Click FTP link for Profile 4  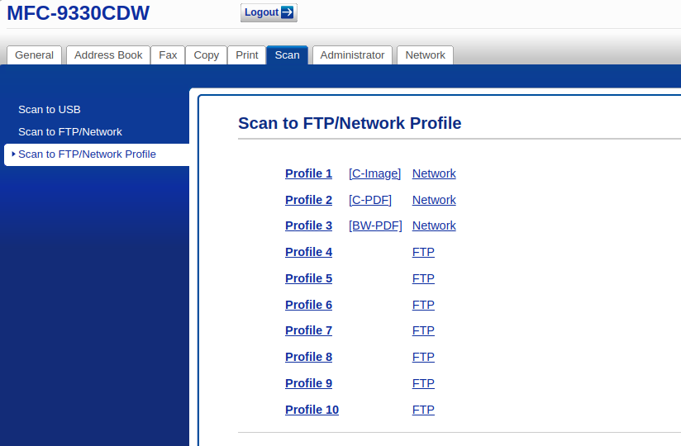click(423, 252)
